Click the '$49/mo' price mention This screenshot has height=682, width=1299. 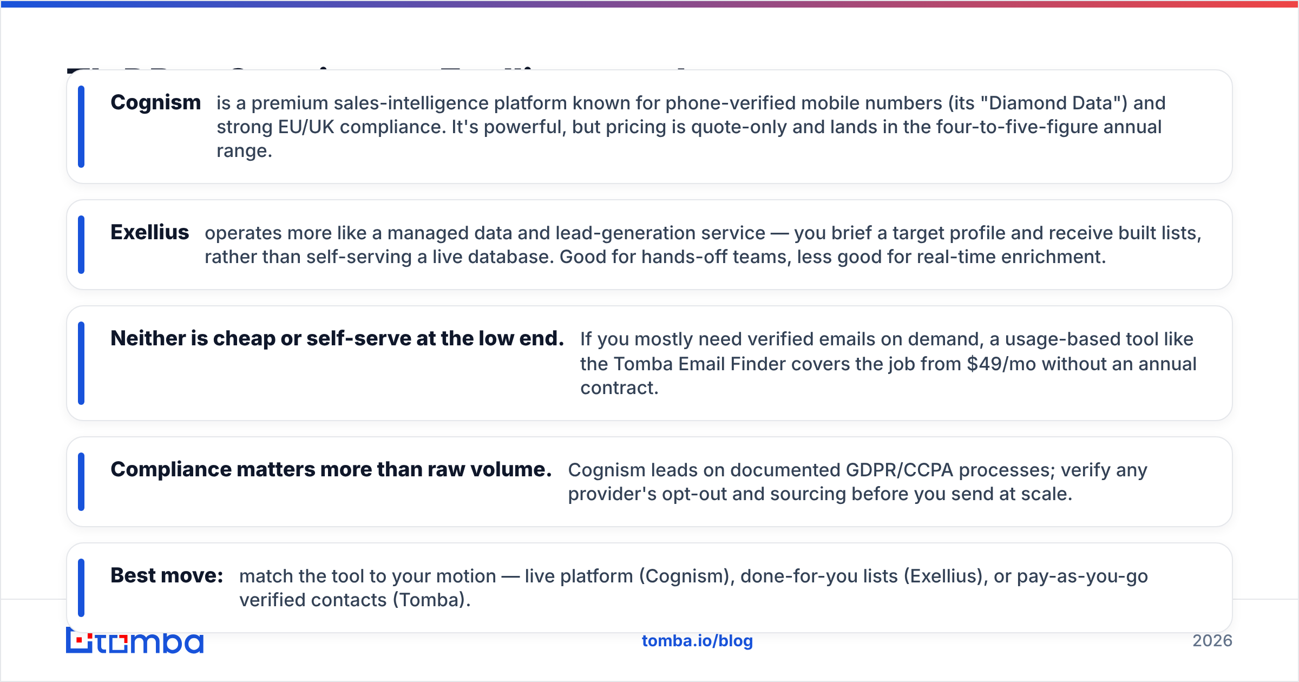point(1001,364)
